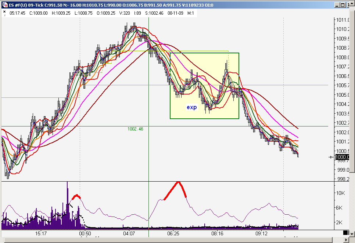
Task: Click the 'ES #F(U) 89-Tick' title text
Action: [x=26, y=5]
